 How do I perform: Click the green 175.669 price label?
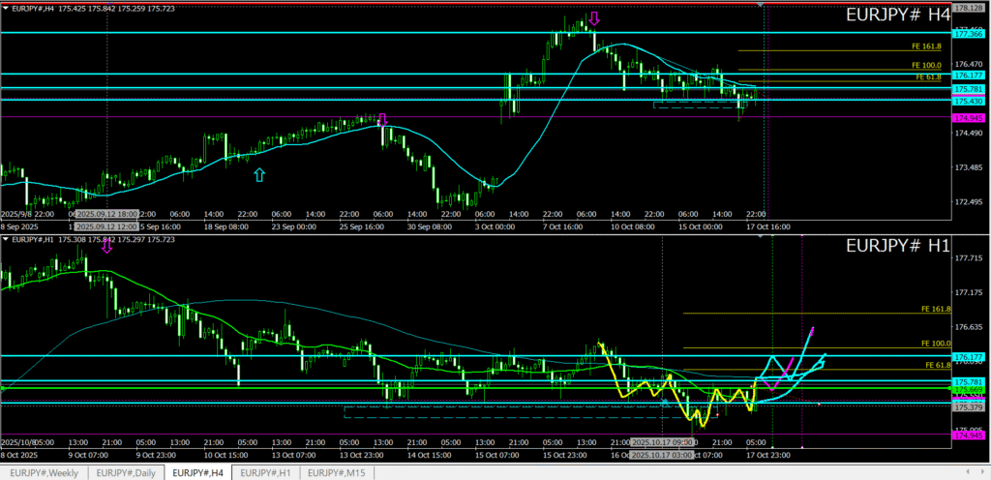pos(969,389)
